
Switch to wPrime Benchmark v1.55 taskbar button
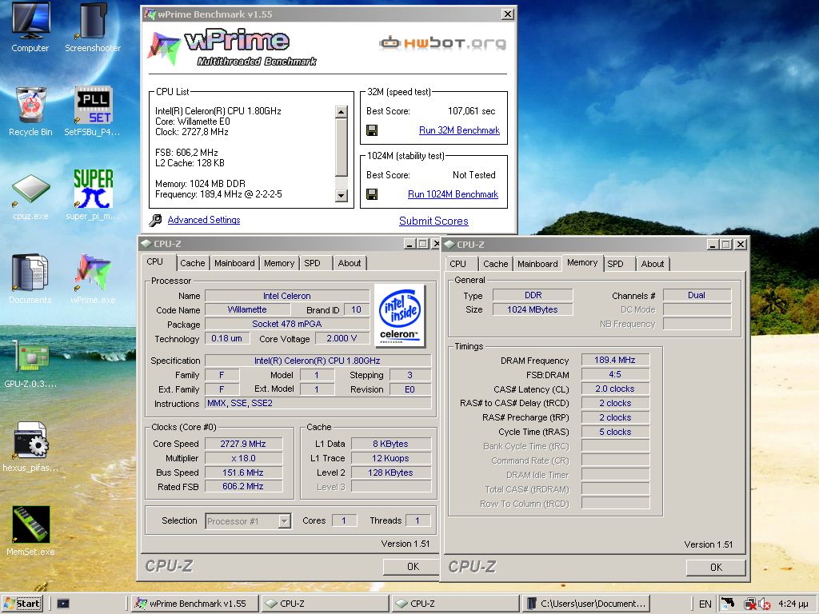click(195, 604)
